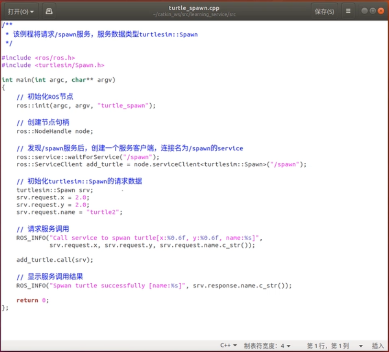Click the ros::service::waitForService line
The height and width of the screenshot is (352, 389).
88,157
